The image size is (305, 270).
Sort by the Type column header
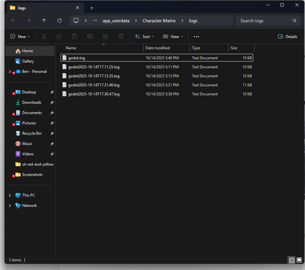click(x=209, y=48)
